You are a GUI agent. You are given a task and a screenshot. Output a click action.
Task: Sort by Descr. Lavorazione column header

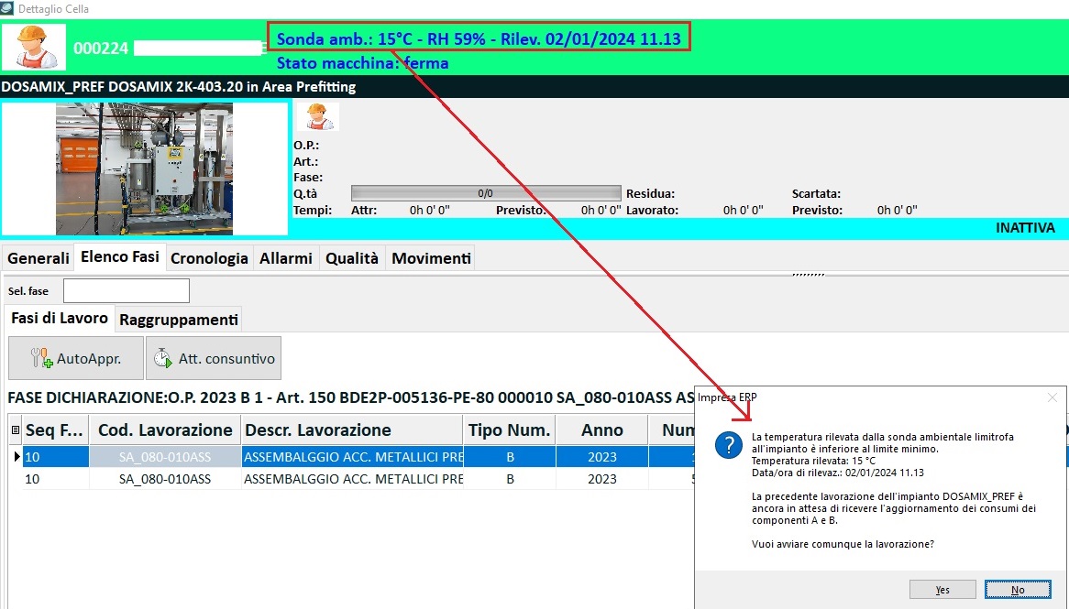point(351,430)
